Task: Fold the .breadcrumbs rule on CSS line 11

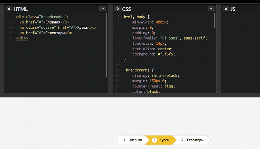Action: coord(121,70)
